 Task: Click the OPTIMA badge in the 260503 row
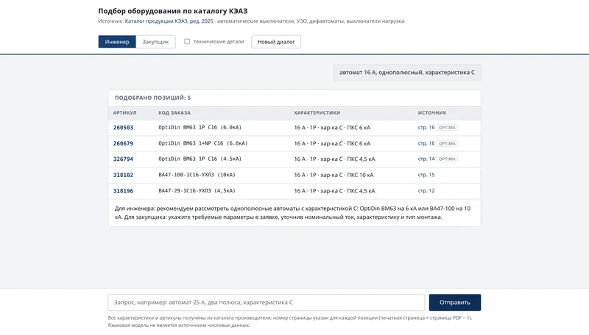pos(447,128)
